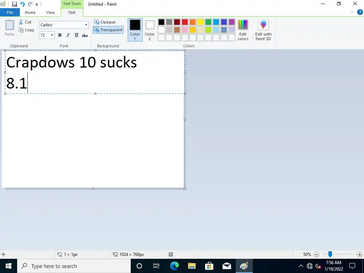364x273 pixels.
Task: Click the Paint taskbar icon
Action: [244, 266]
